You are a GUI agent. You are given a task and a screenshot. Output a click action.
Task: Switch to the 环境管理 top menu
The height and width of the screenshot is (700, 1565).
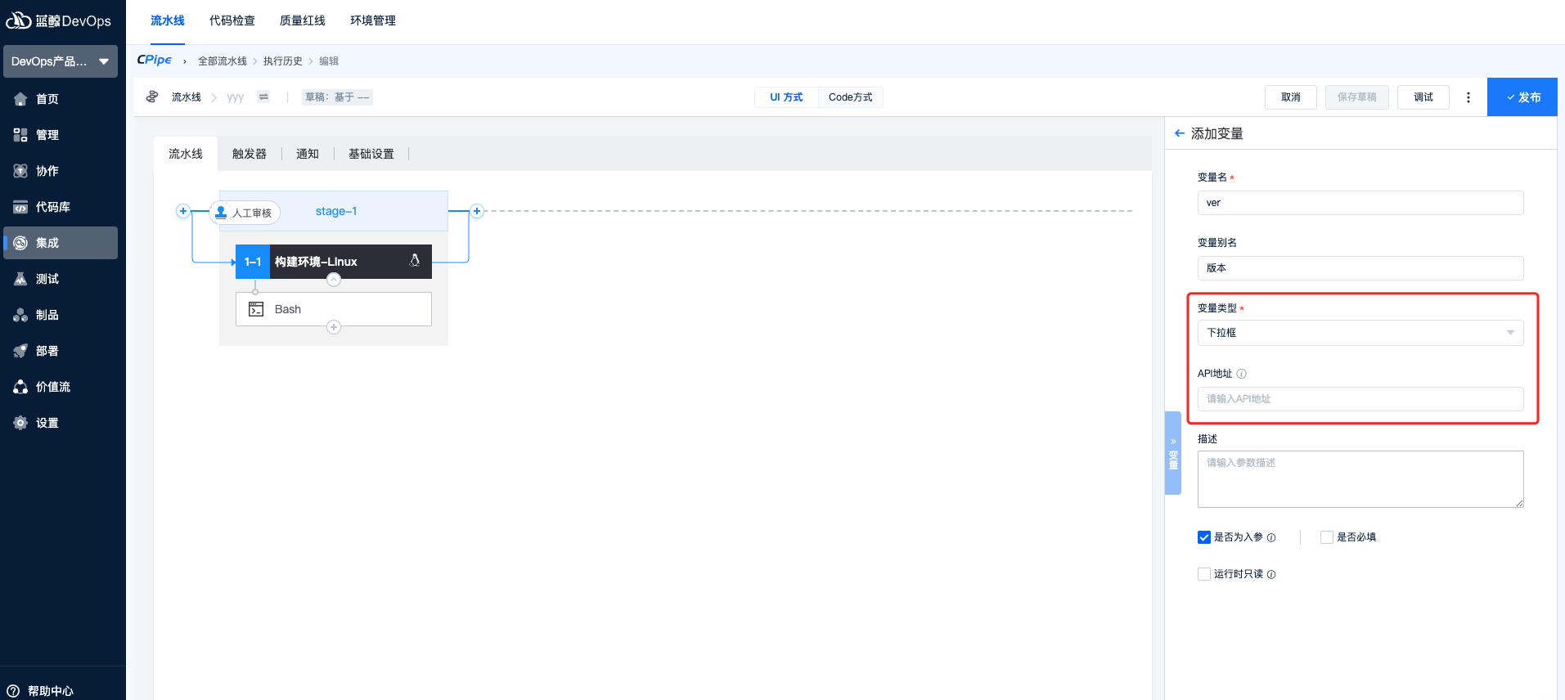point(373,20)
